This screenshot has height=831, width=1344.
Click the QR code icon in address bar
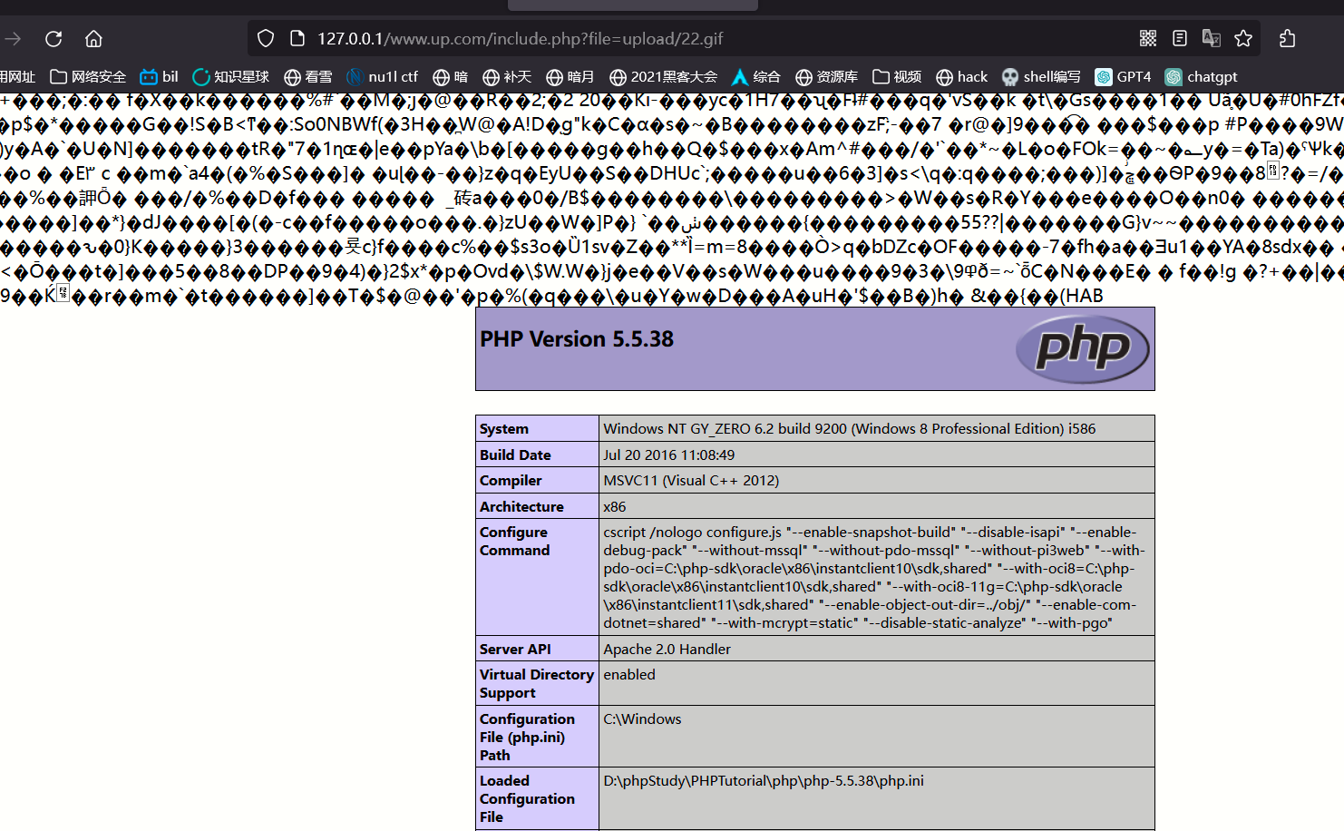point(1148,38)
